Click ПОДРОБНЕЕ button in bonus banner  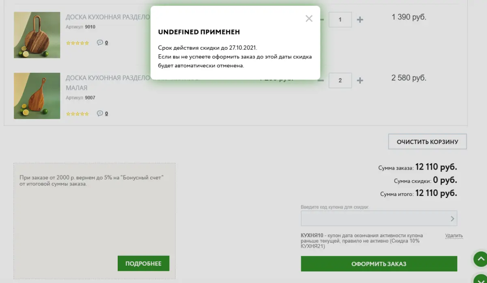pos(143,263)
